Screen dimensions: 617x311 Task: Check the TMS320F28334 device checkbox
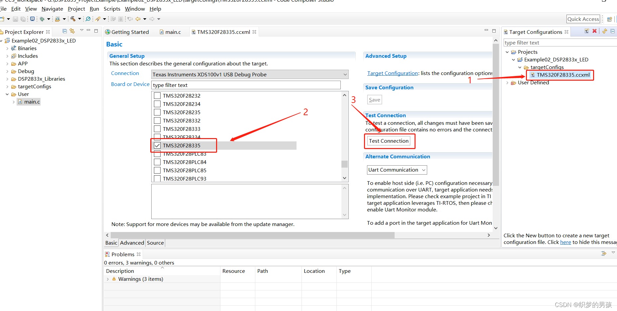[157, 137]
